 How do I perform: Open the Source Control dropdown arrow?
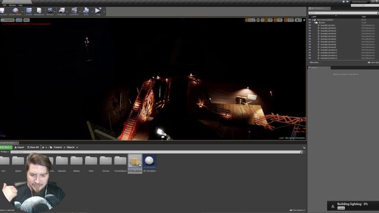(23, 11)
